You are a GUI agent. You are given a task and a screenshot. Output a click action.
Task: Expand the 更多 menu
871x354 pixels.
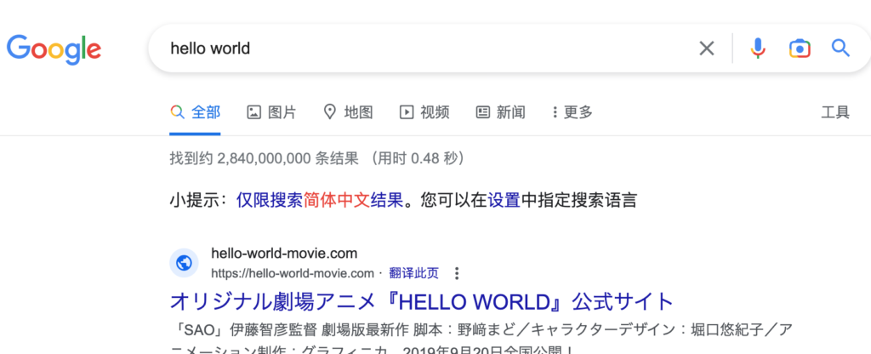572,112
